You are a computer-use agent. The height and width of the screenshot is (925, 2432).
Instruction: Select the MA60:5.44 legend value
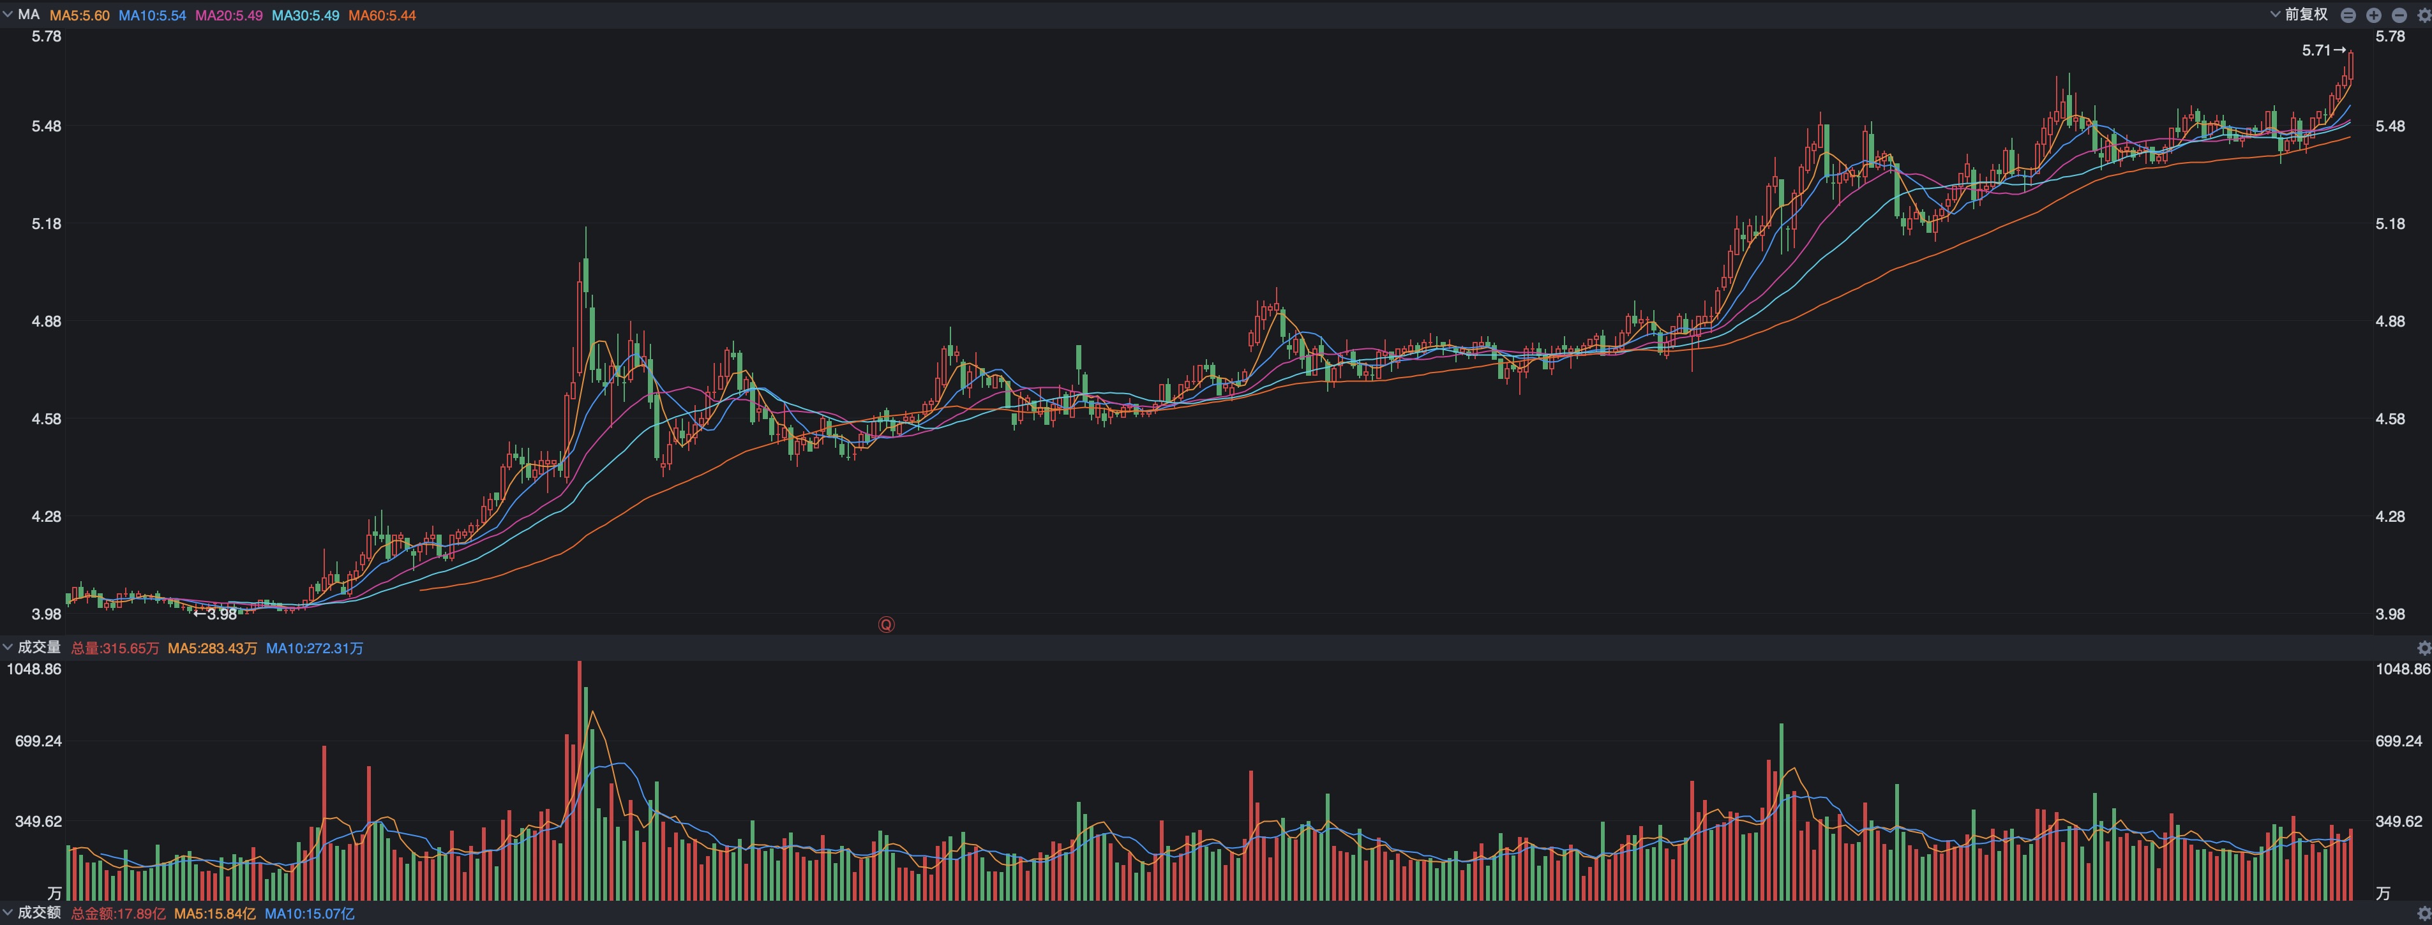(x=382, y=15)
